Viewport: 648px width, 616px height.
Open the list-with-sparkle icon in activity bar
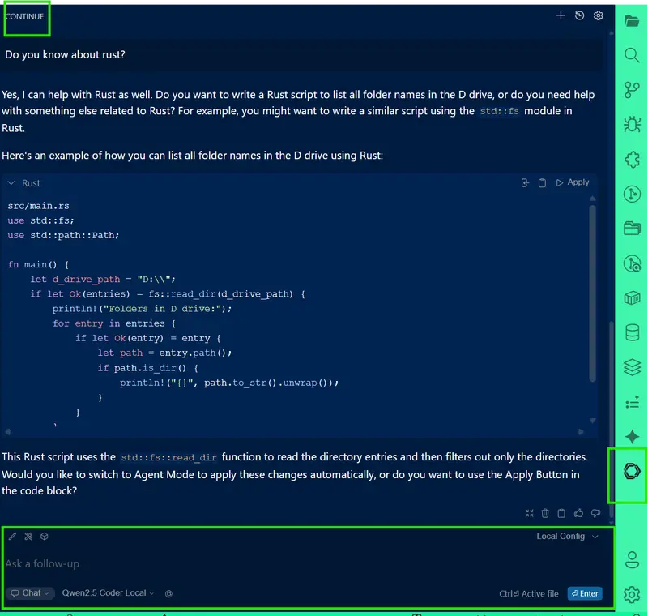632,402
